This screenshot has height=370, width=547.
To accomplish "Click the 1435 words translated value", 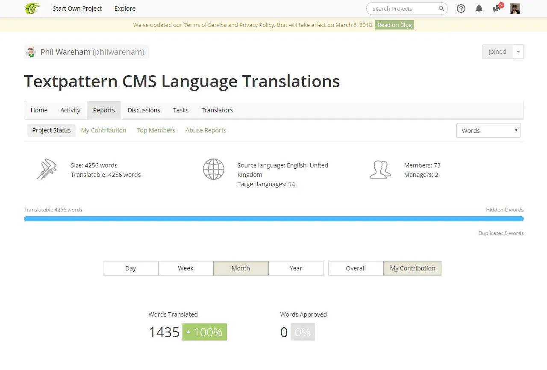I will pos(164,332).
